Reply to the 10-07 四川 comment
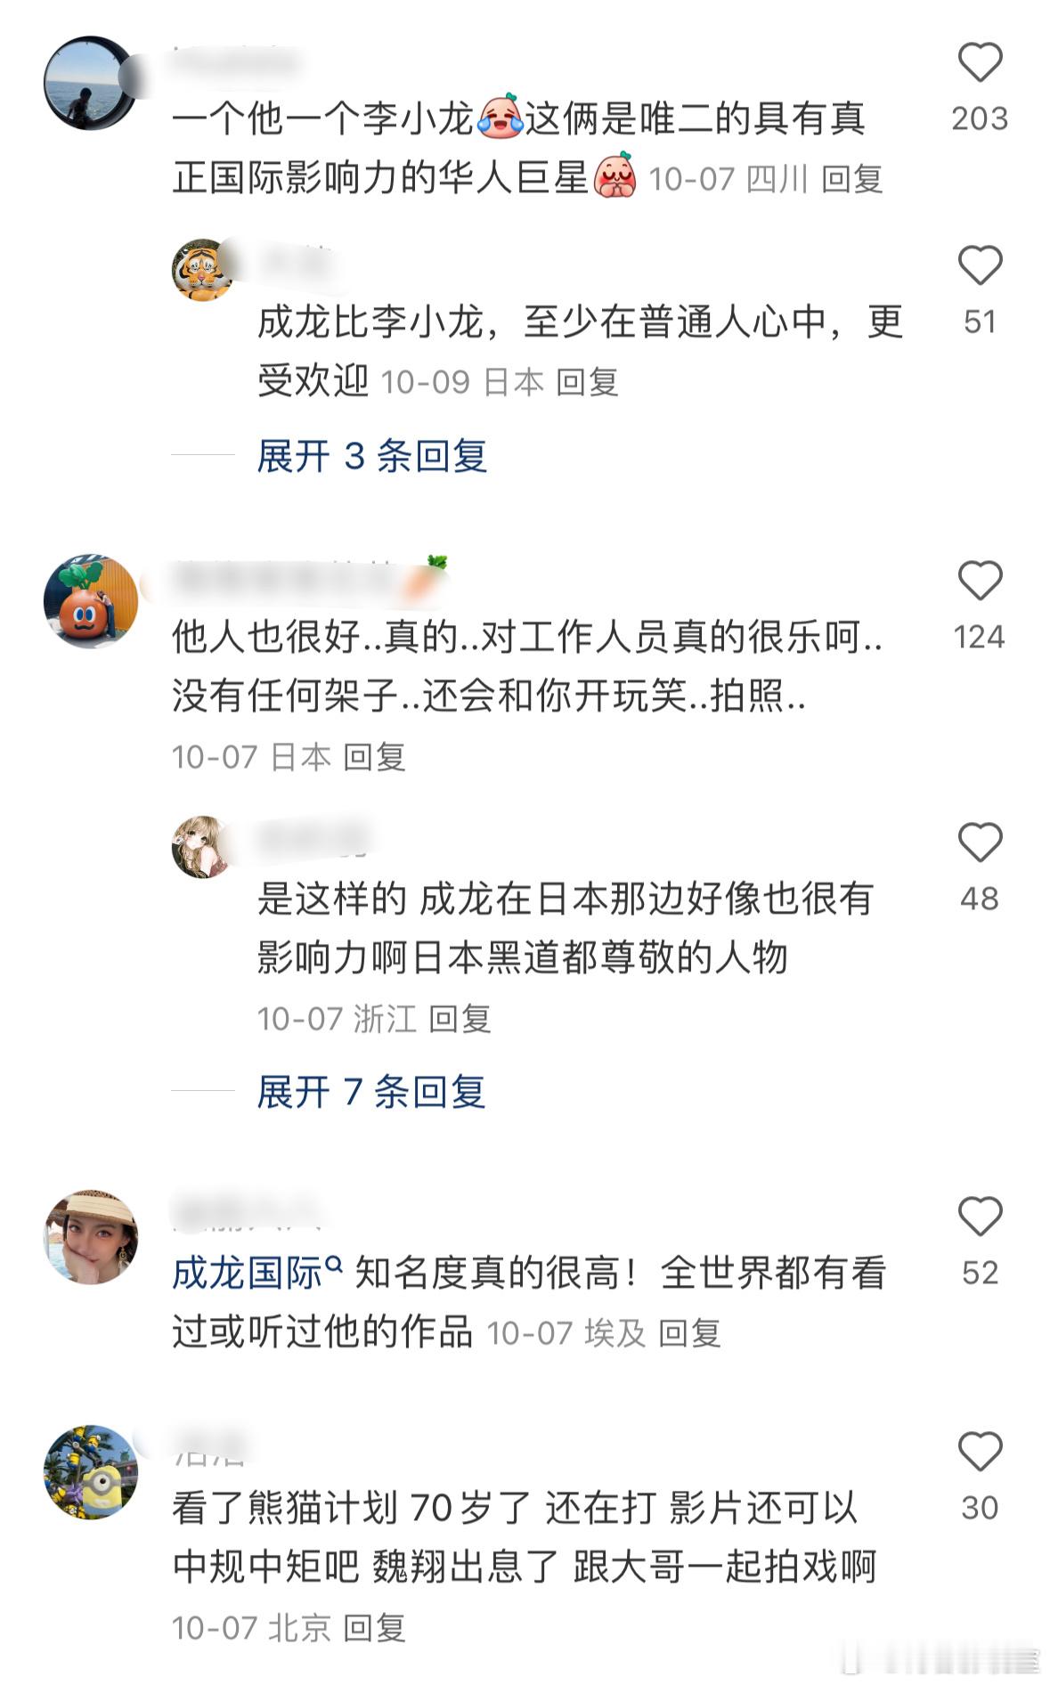1050x1685 pixels. tap(851, 179)
